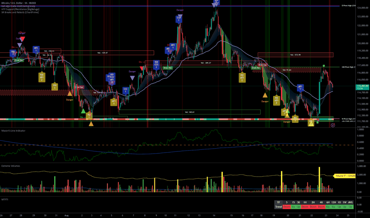Viewport: 370px width, 218px height.
Task: Click the Down trend cell under 2H
Action: pyautogui.click(x=313, y=207)
